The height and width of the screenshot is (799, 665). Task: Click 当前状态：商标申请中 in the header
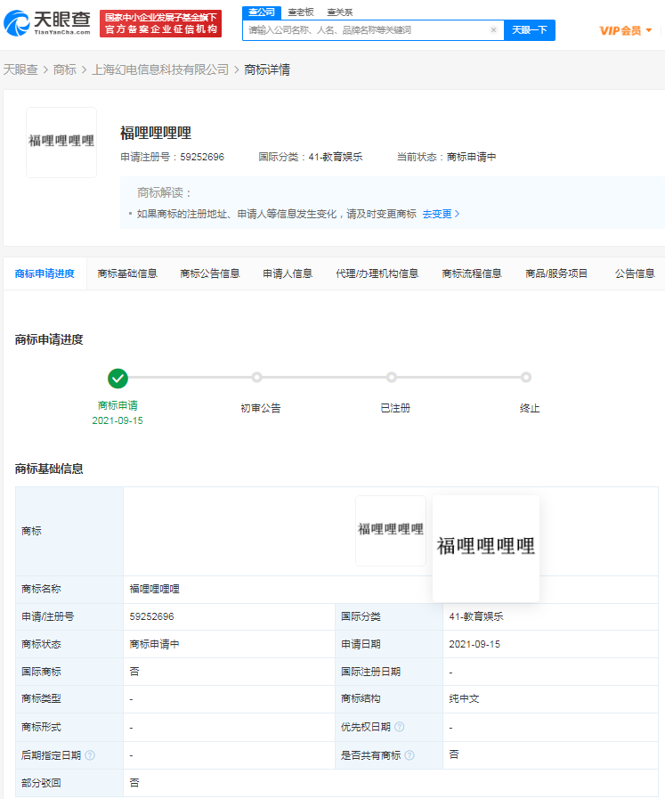(x=447, y=157)
